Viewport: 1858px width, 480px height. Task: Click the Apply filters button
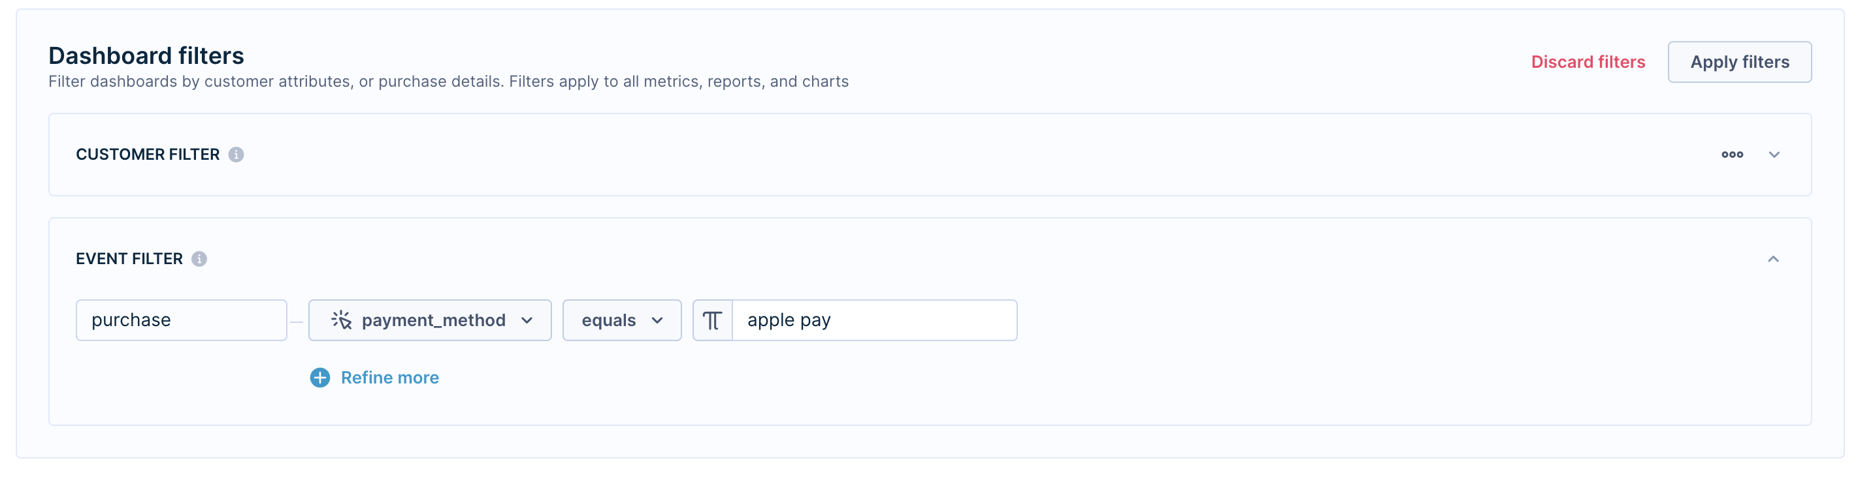(x=1739, y=62)
